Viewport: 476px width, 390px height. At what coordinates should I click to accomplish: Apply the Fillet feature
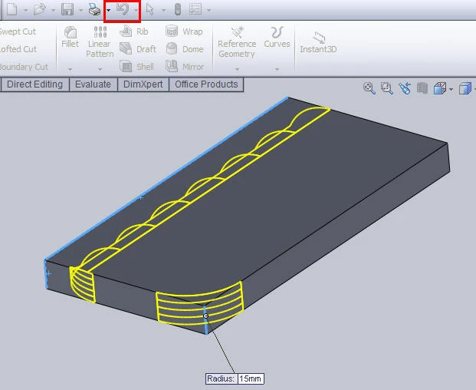pyautogui.click(x=70, y=38)
